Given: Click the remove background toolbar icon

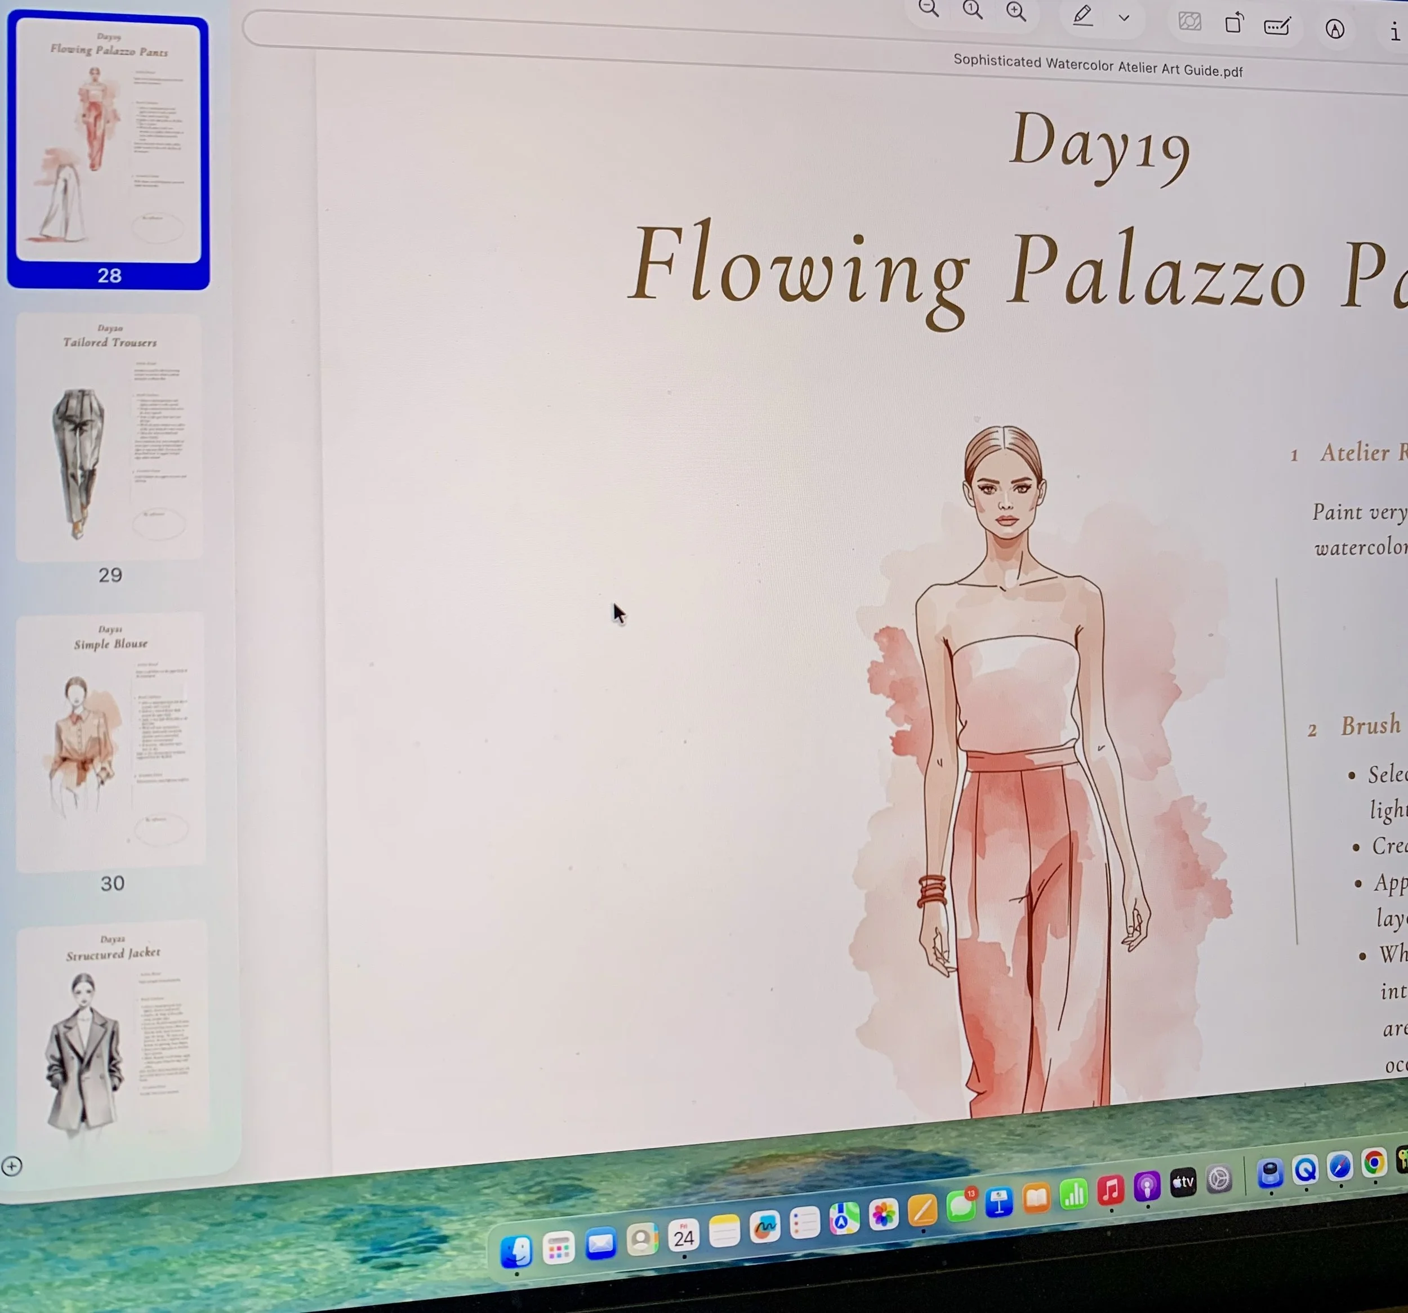Looking at the screenshot, I should pyautogui.click(x=1190, y=21).
